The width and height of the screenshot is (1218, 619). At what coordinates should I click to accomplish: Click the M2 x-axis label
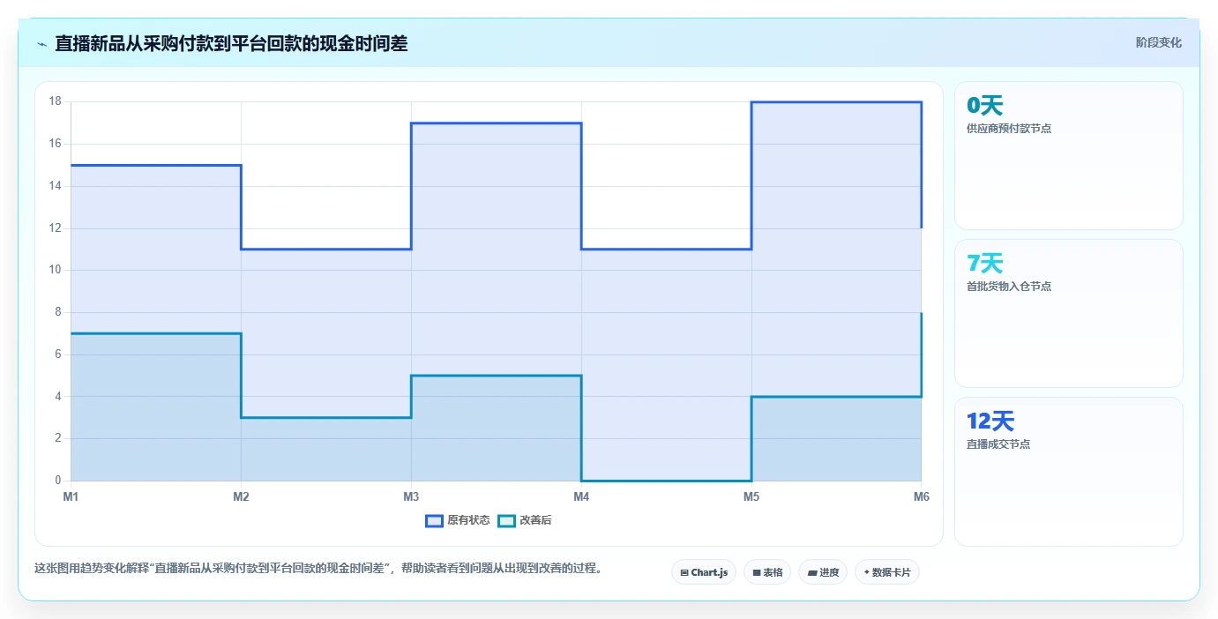tap(241, 496)
